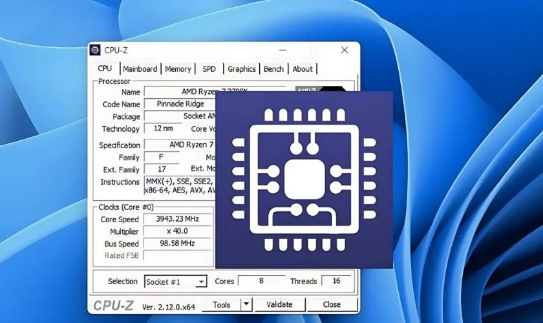Click the Code Name field Pinnacle Ridge
The width and height of the screenshot is (543, 323).
pyautogui.click(x=180, y=104)
